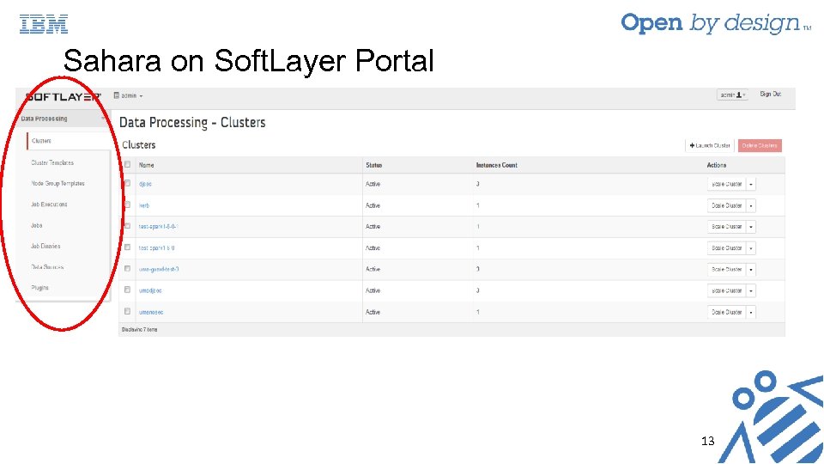
Task: Click the Active status of djpoc
Action: 373,184
